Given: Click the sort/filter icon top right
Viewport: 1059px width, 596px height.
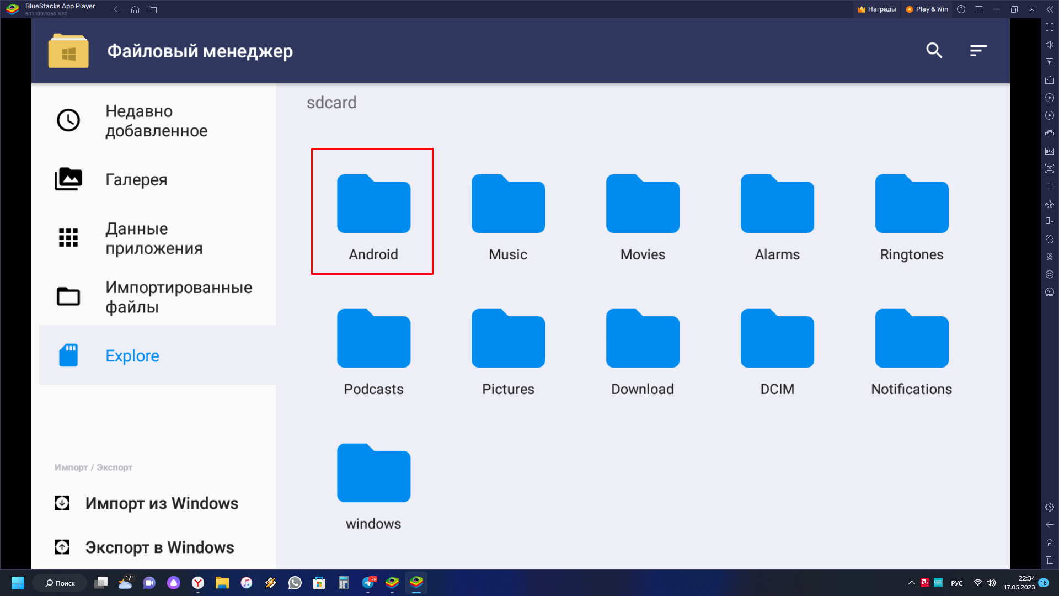Looking at the screenshot, I should coord(979,50).
